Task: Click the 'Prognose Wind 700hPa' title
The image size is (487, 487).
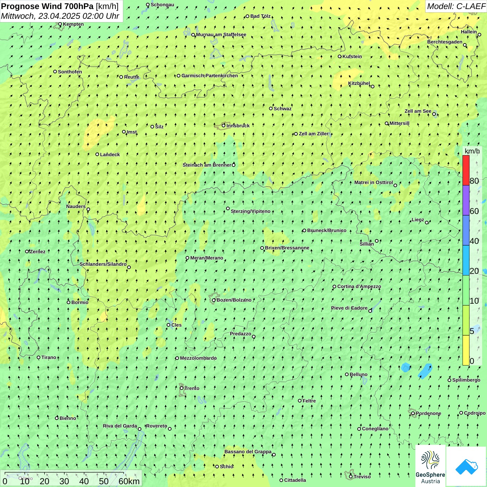Action: [x=47, y=6]
